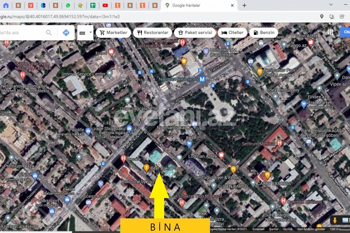
Task: Click the download icon in the address bar
Action: coord(332,16)
